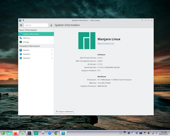Open the file manager from taskbar
Viewport: 170px width, 136px height.
pos(9,133)
